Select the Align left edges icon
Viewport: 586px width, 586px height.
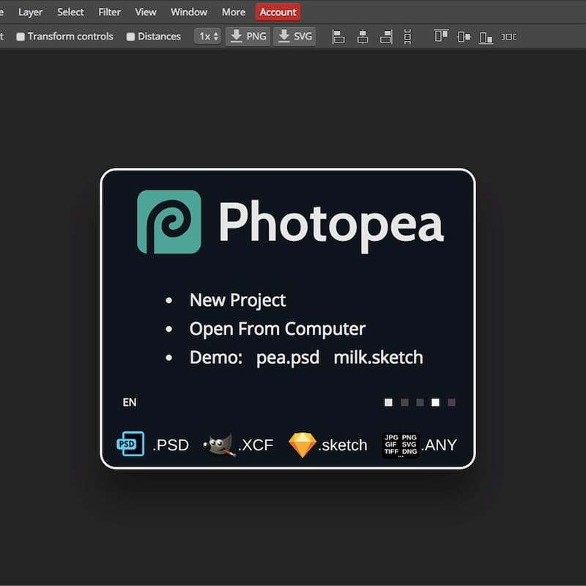coord(338,36)
